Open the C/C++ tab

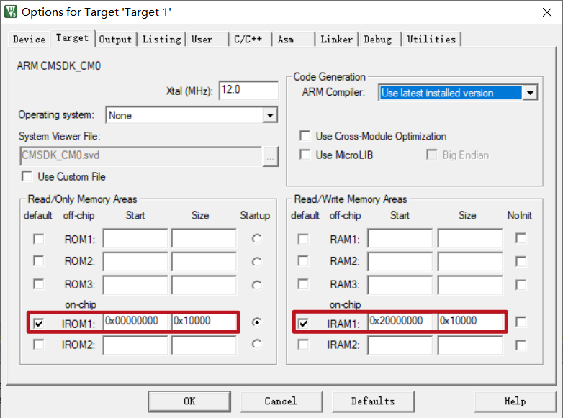248,39
